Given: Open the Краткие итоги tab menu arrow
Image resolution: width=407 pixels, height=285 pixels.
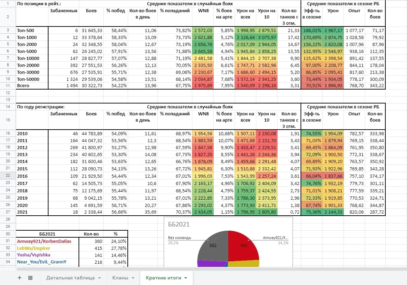Looking at the screenshot, I should point(185,278).
